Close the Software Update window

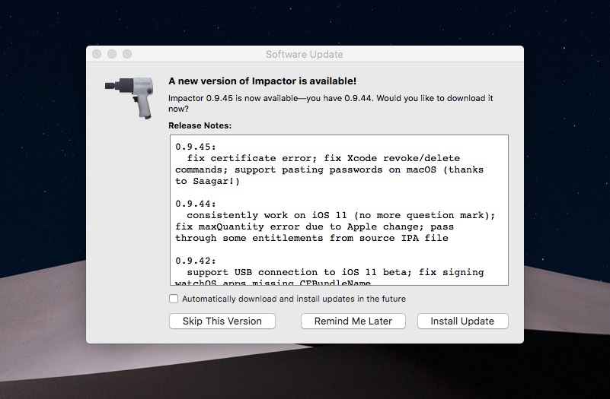click(x=97, y=54)
